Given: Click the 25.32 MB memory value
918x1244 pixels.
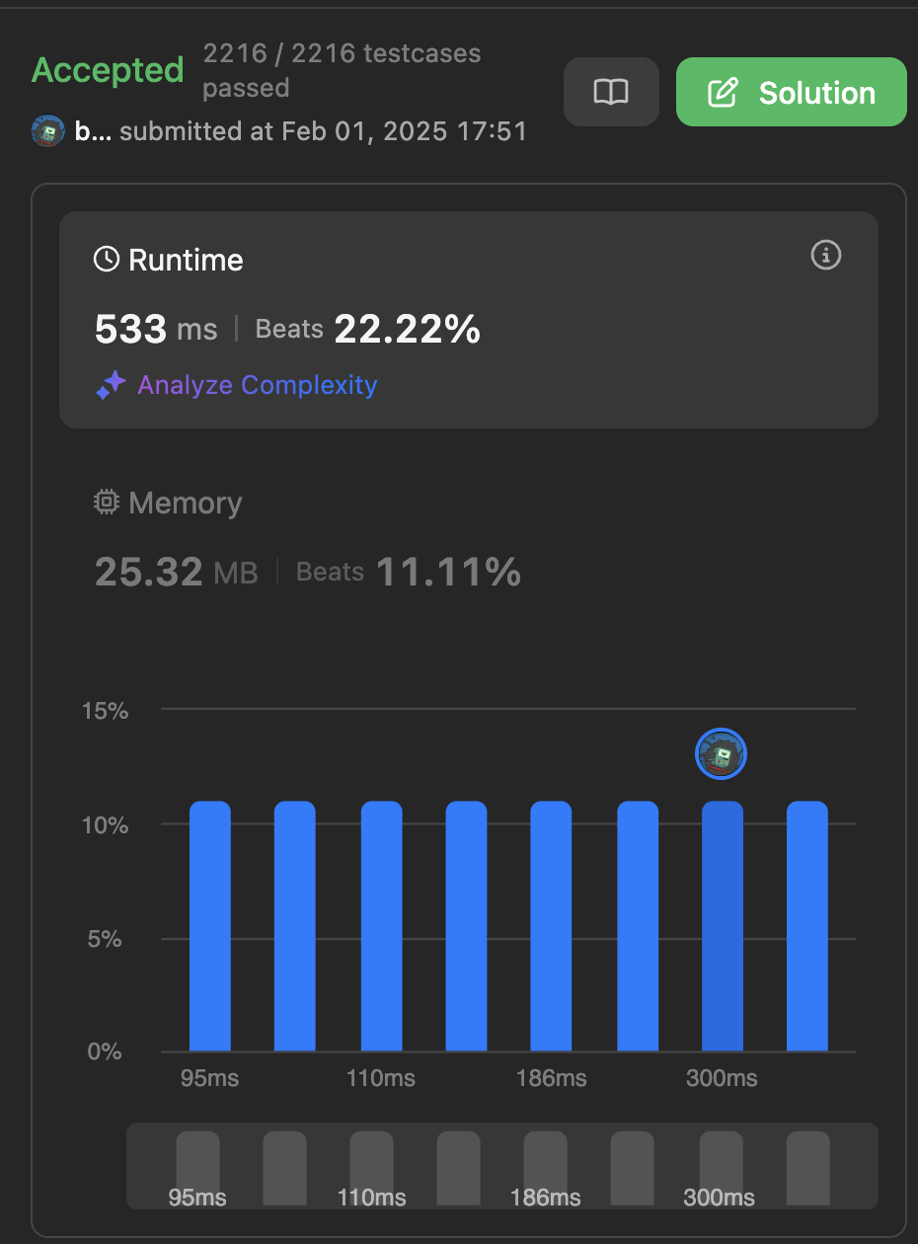Looking at the screenshot, I should (176, 571).
